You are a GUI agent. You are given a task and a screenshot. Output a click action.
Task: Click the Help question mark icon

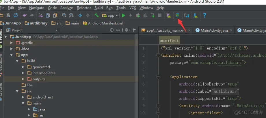tap(204, 15)
